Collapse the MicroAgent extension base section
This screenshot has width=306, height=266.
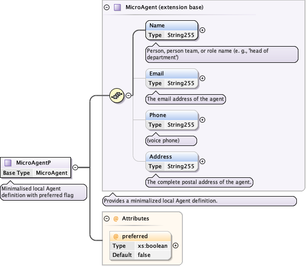click(x=106, y=8)
